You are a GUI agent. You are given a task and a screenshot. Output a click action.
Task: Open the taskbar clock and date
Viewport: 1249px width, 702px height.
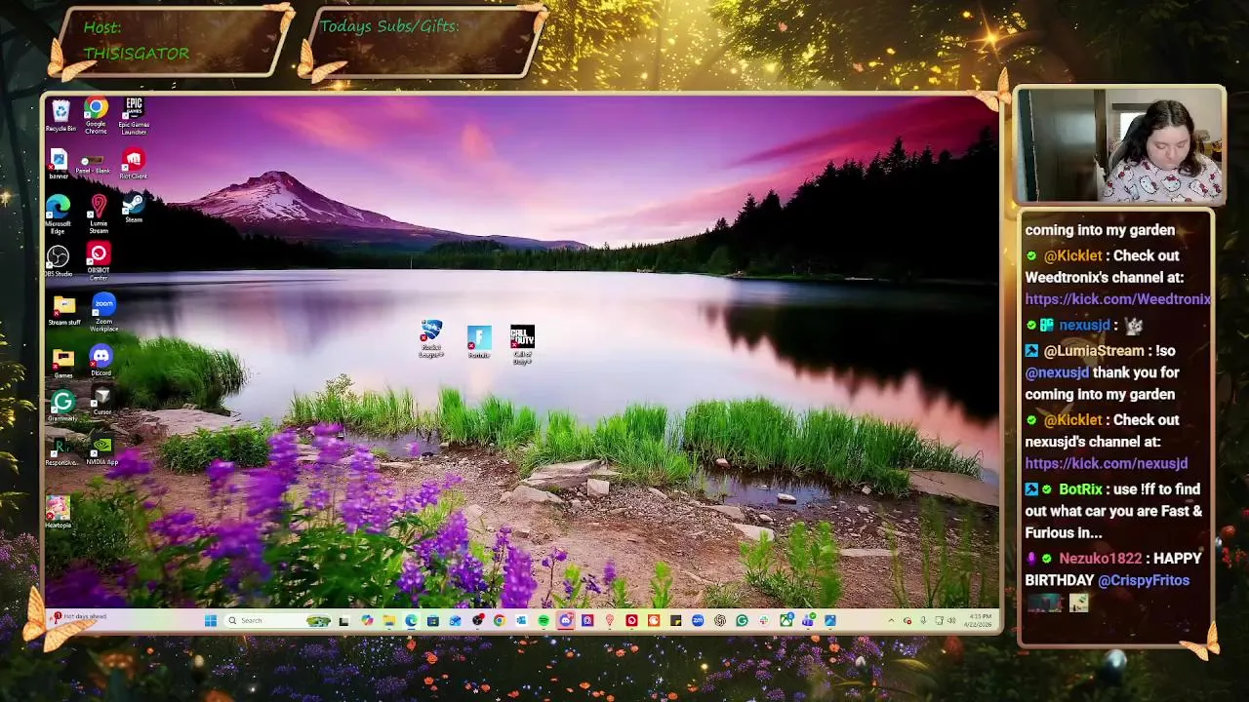(x=977, y=620)
